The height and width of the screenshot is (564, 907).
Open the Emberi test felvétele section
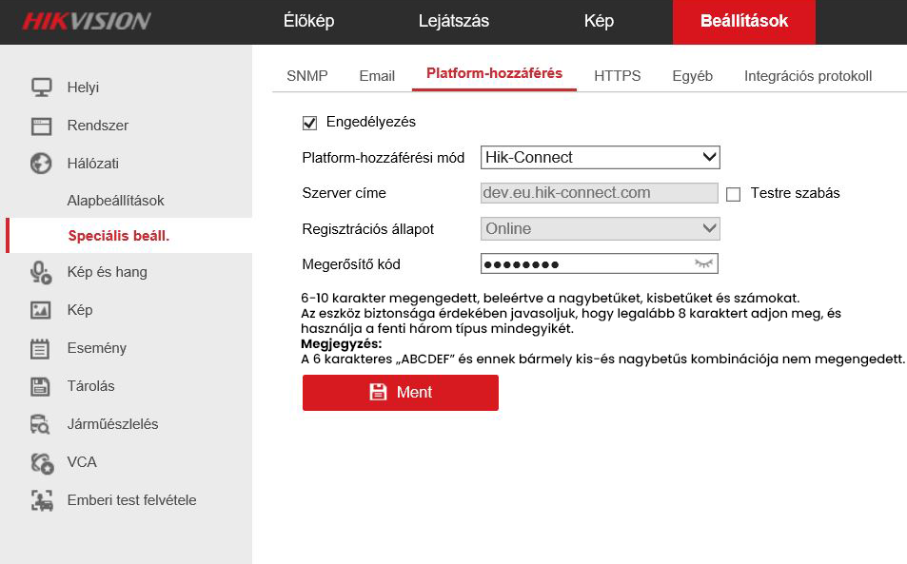tap(132, 500)
